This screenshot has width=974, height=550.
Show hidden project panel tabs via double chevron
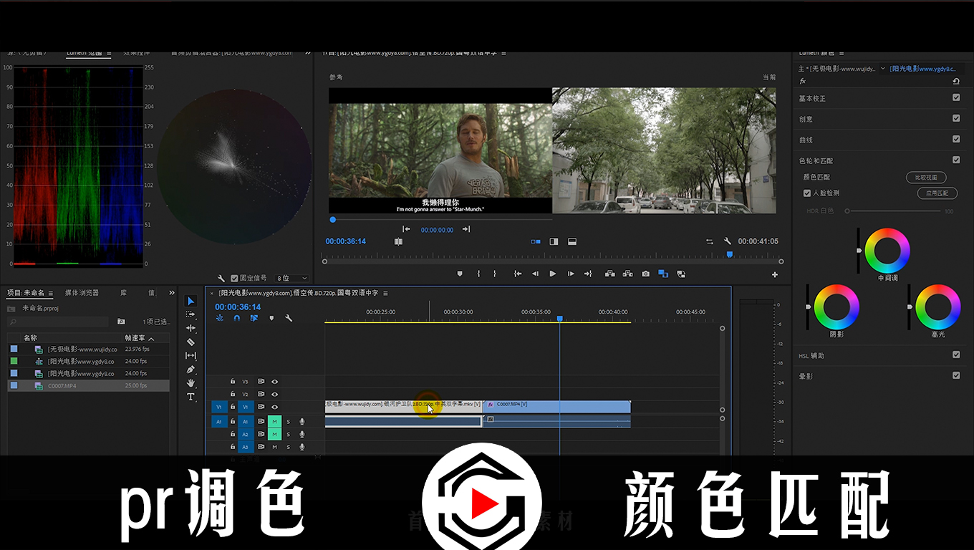(x=172, y=293)
